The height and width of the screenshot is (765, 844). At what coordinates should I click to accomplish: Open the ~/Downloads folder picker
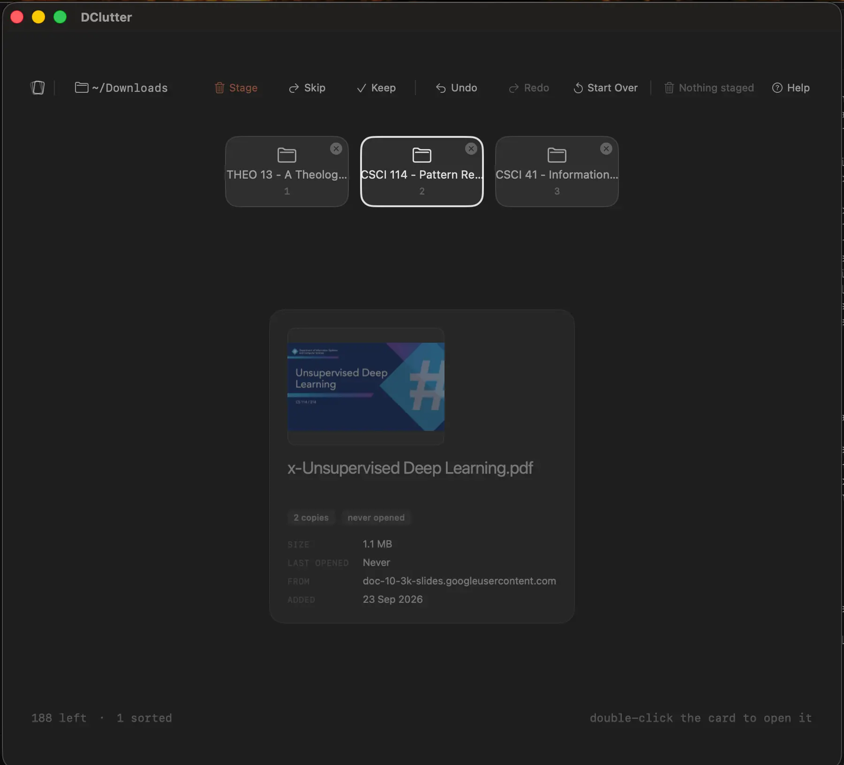[x=121, y=88]
